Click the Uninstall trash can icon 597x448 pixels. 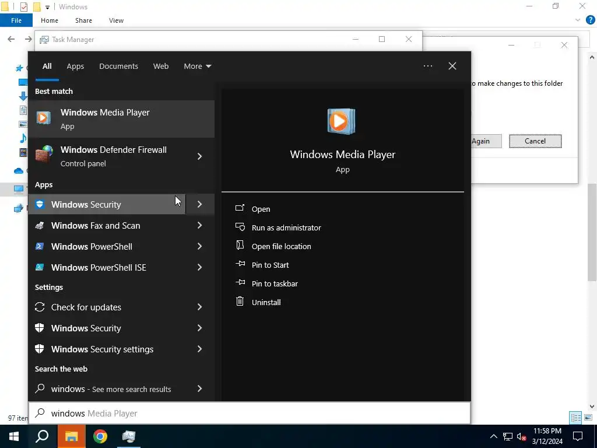pyautogui.click(x=240, y=302)
